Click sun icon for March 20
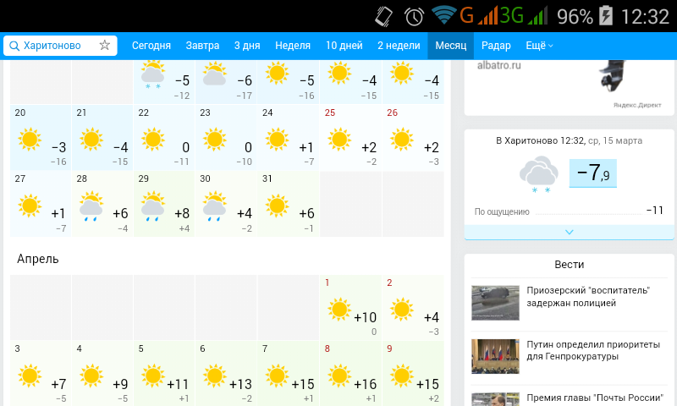The width and height of the screenshot is (677, 406). [x=30, y=140]
